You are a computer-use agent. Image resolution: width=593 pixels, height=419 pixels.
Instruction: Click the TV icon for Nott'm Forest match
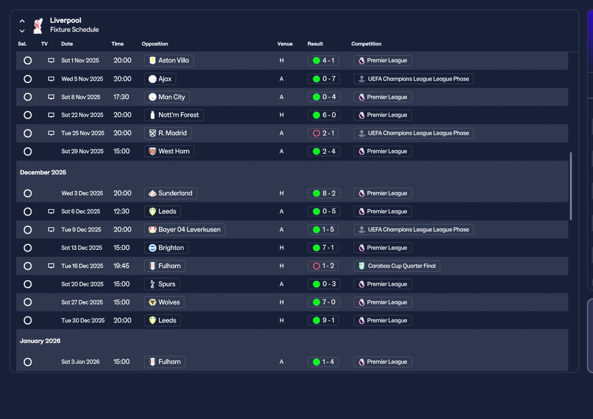click(x=51, y=115)
